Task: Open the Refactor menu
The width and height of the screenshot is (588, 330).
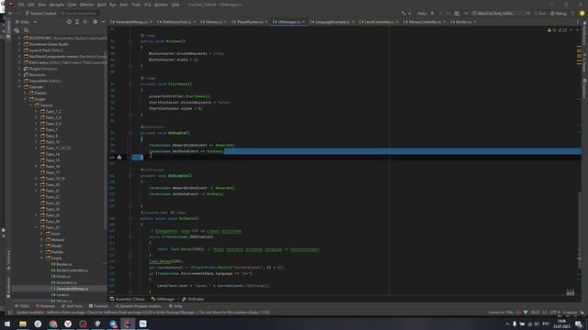Action: click(86, 5)
